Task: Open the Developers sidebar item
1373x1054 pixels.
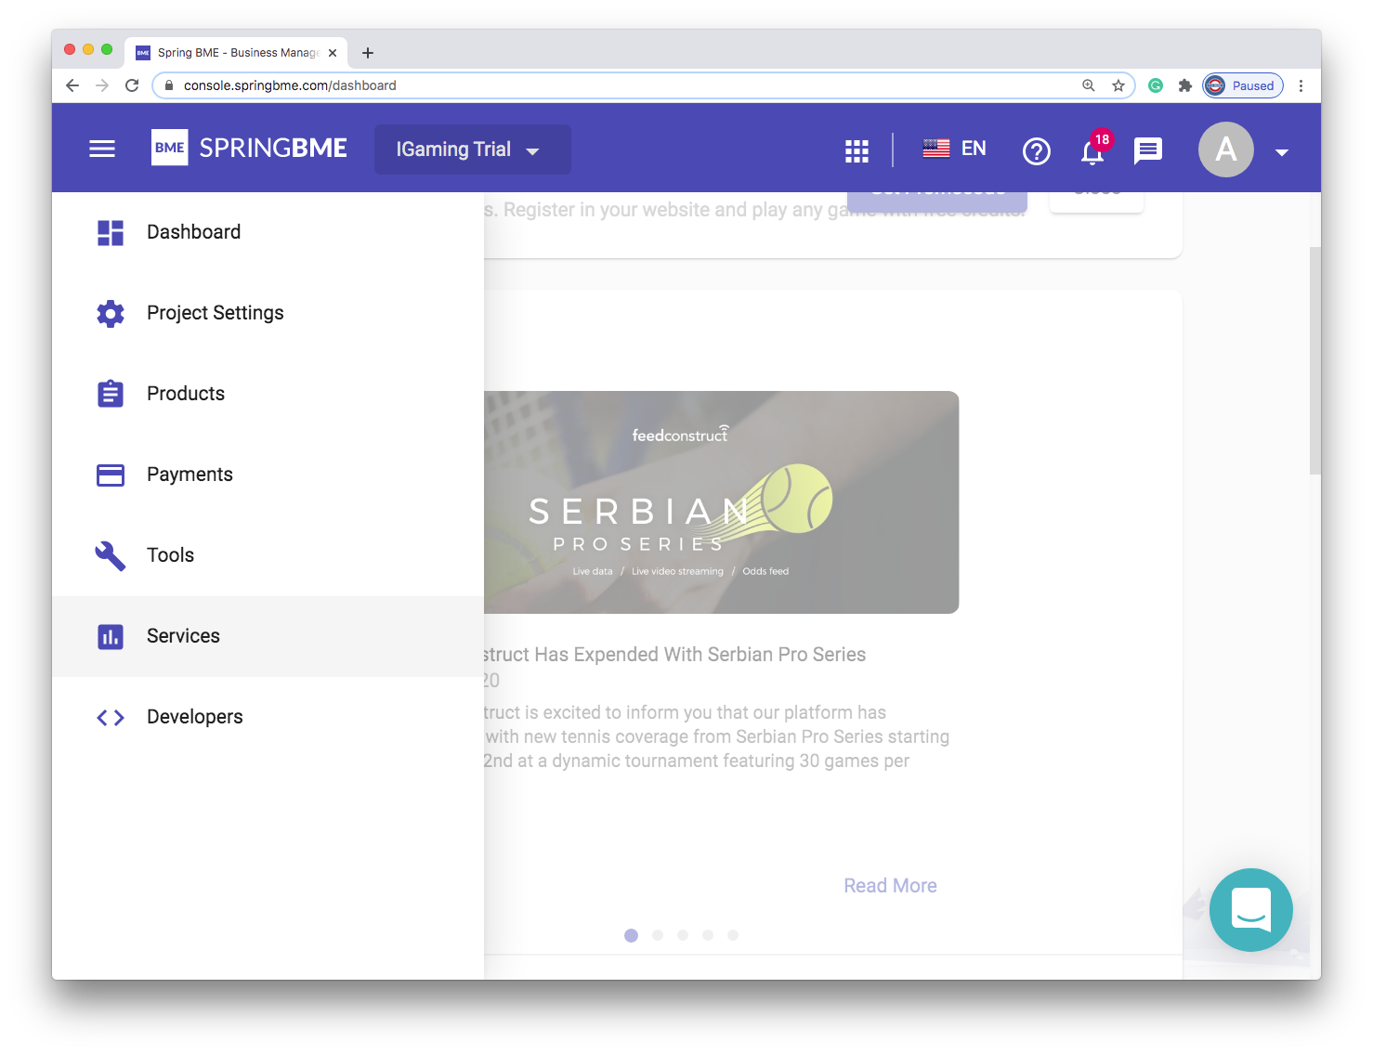Action: 194,717
